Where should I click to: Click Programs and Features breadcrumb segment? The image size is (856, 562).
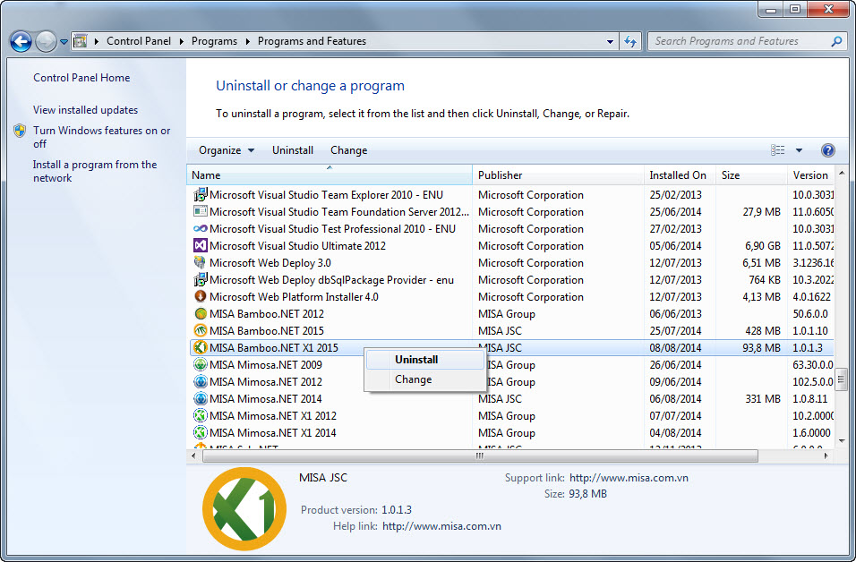312,41
